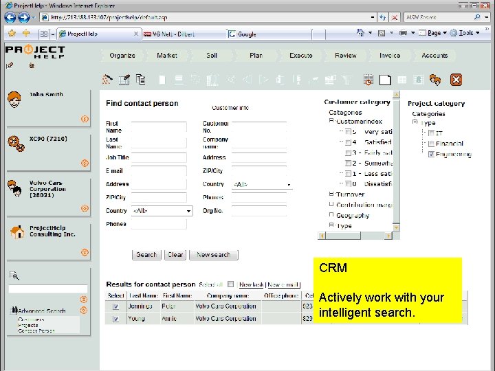The width and height of the screenshot is (495, 371).
Task: Open the Organize menu
Action: point(122,56)
